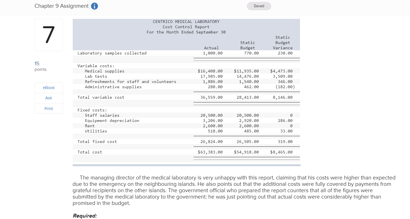This screenshot has width=410, height=219.
Task: Click the question number 7 box
Action: pos(49,35)
